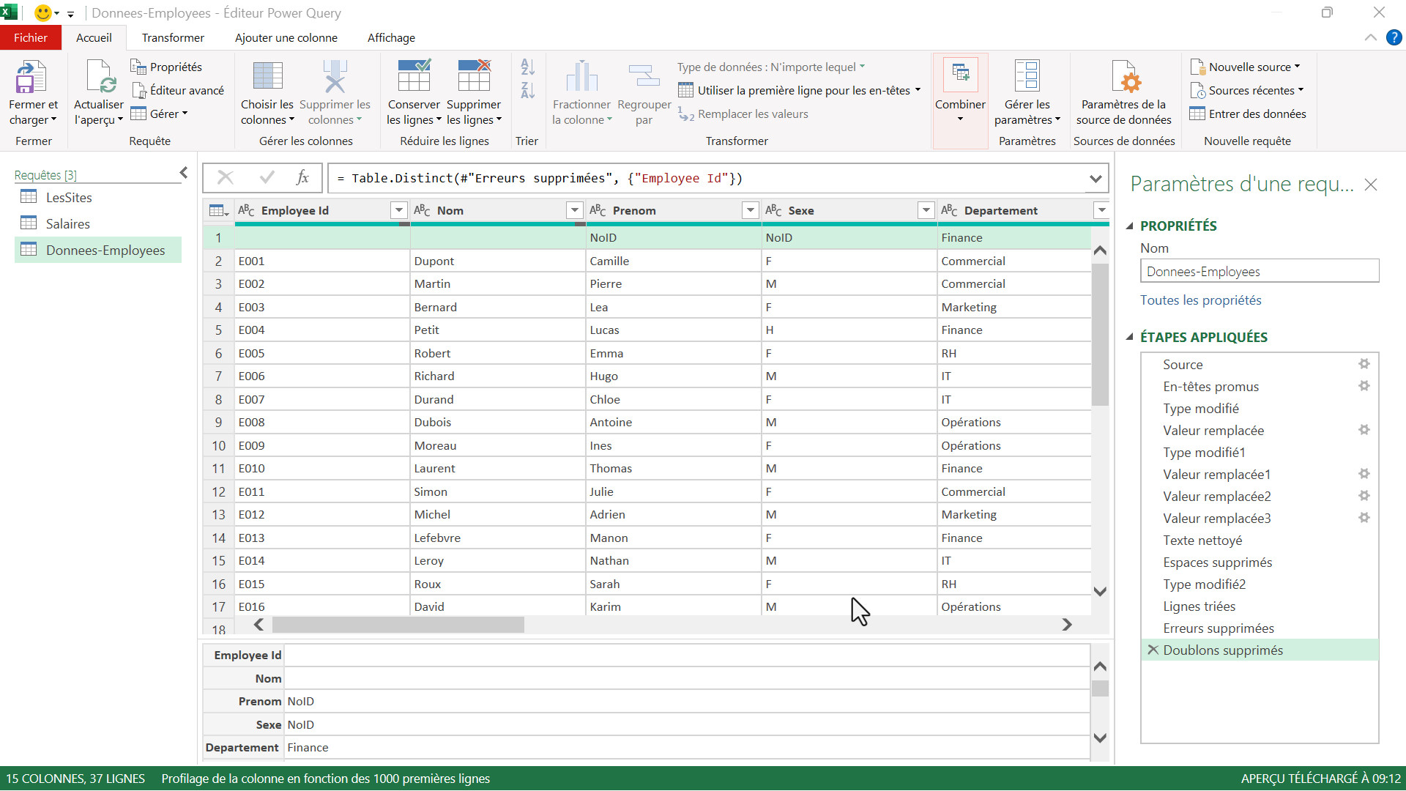
Task: Select the Salaires query
Action: [67, 224]
